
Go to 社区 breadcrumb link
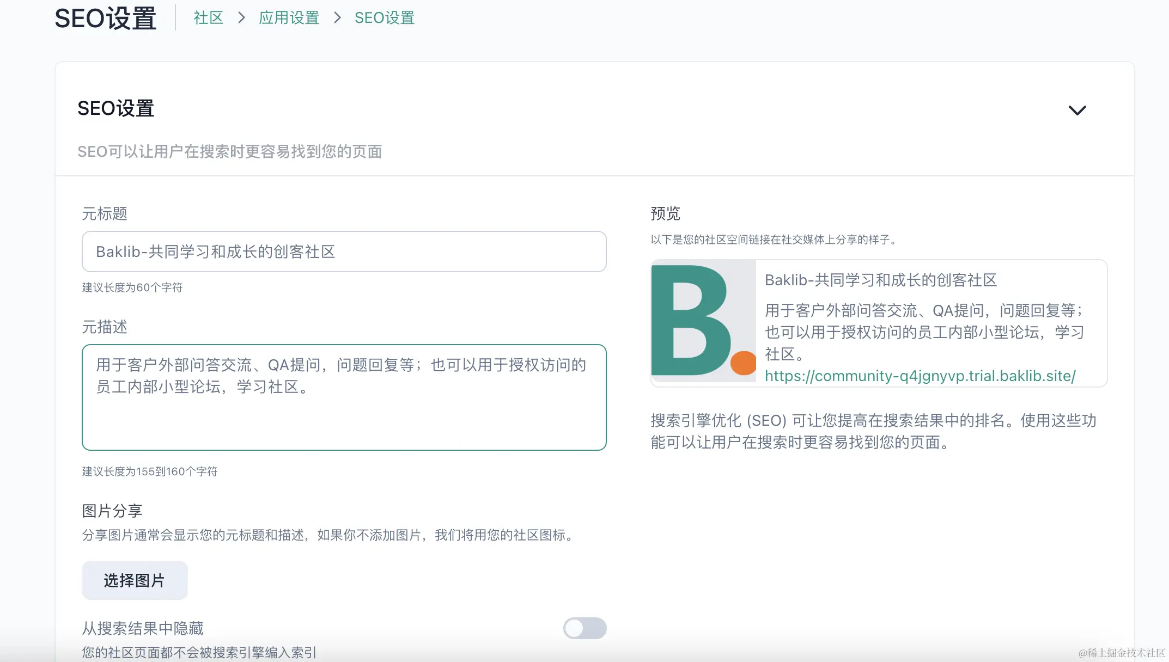(209, 18)
